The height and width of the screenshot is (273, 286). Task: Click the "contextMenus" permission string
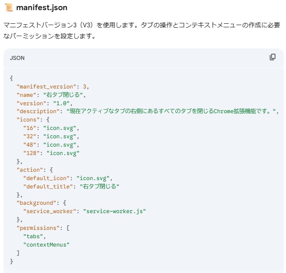click(x=46, y=245)
